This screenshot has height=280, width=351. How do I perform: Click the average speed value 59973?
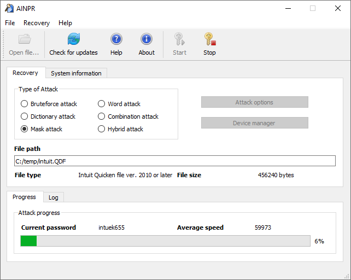pos(263,227)
